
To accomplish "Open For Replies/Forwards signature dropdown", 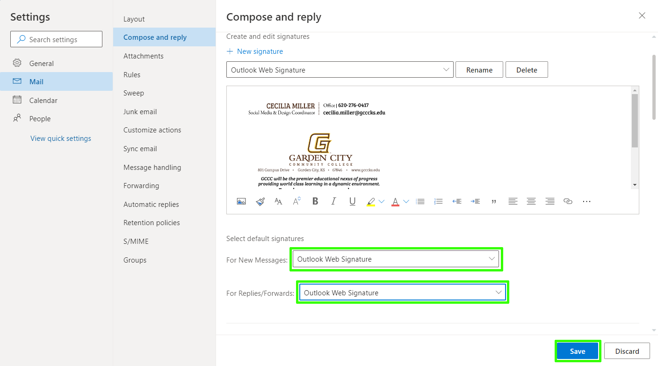I will (x=402, y=293).
